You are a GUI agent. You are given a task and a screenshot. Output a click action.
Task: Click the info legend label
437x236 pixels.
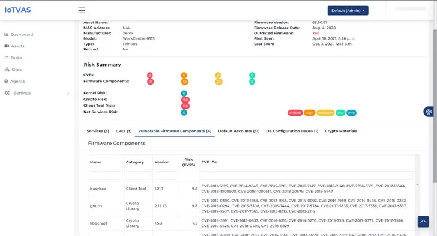click(x=351, y=113)
